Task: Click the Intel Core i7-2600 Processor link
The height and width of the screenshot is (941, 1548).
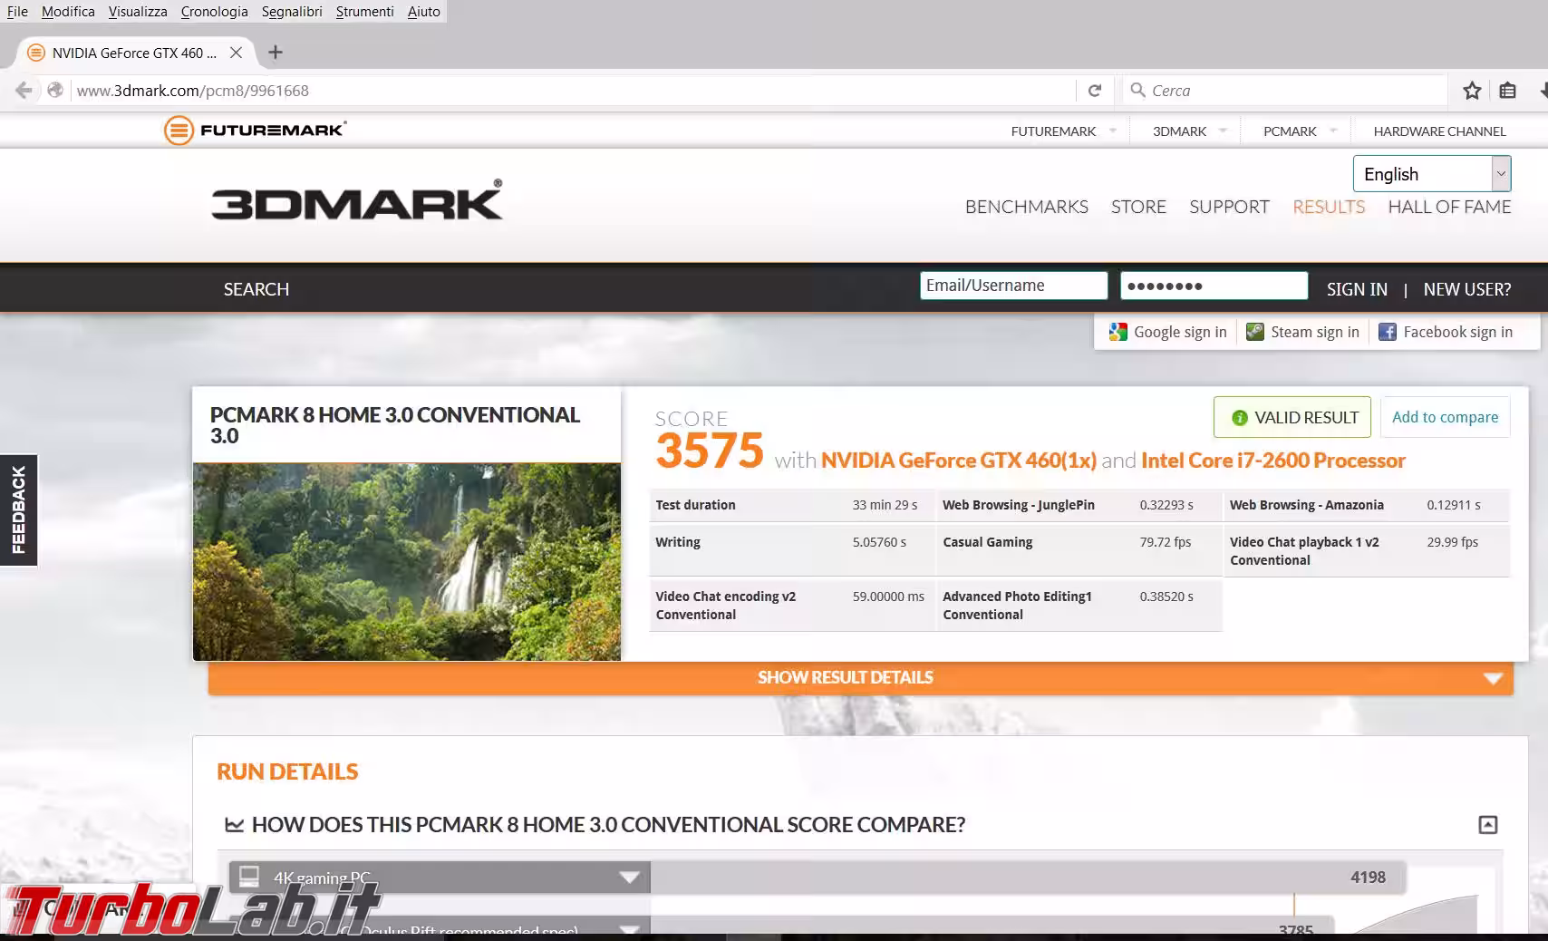Action: (1272, 461)
